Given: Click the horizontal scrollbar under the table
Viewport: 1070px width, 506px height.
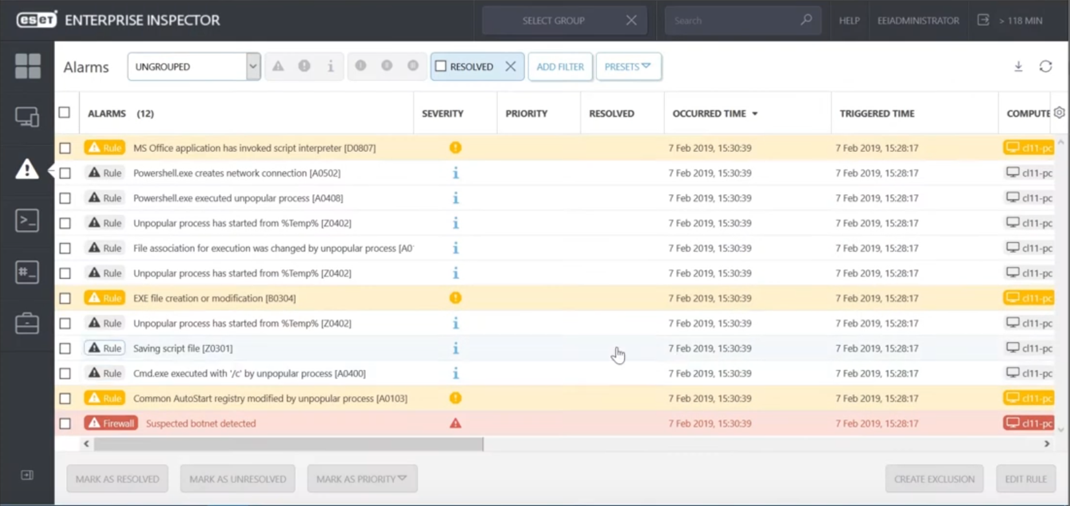Looking at the screenshot, I should pos(288,444).
